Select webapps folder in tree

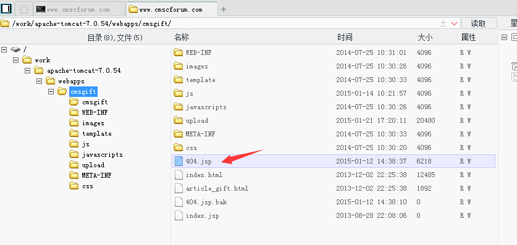pyautogui.click(x=71, y=81)
